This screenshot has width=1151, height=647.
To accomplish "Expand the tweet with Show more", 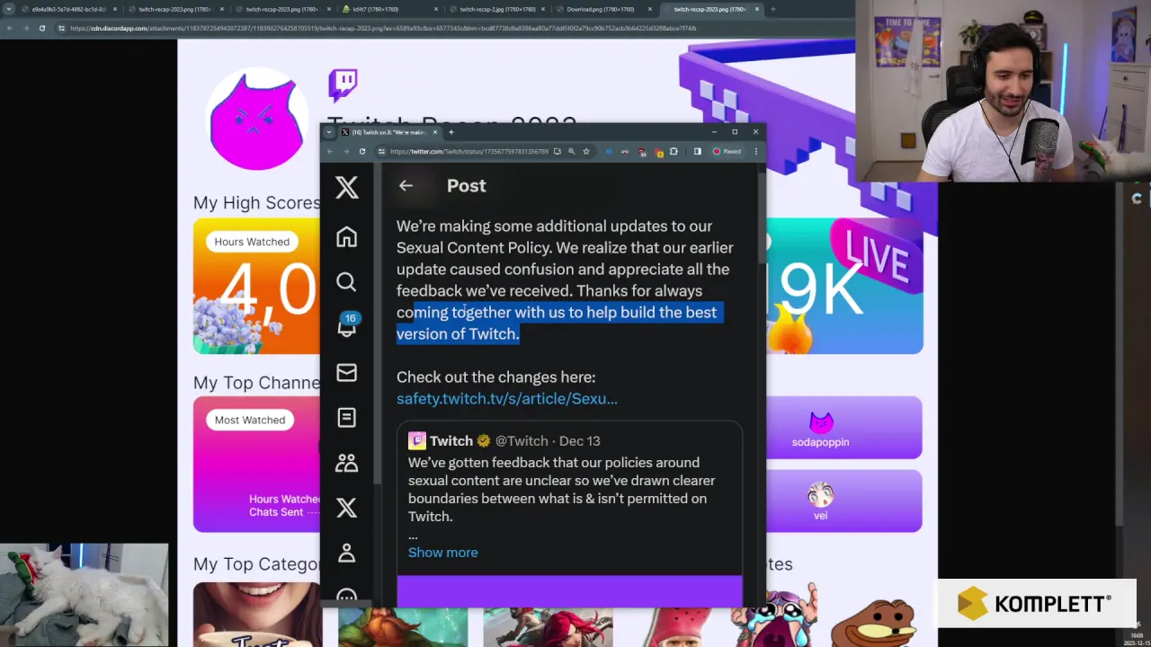I will coord(442,552).
